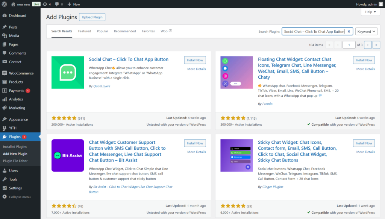
Task: Open the Appearance brush icon in the sidebar
Action: [5, 119]
